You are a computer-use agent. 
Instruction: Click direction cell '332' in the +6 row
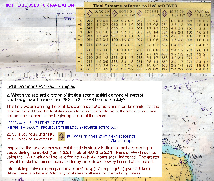coord(164,69)
